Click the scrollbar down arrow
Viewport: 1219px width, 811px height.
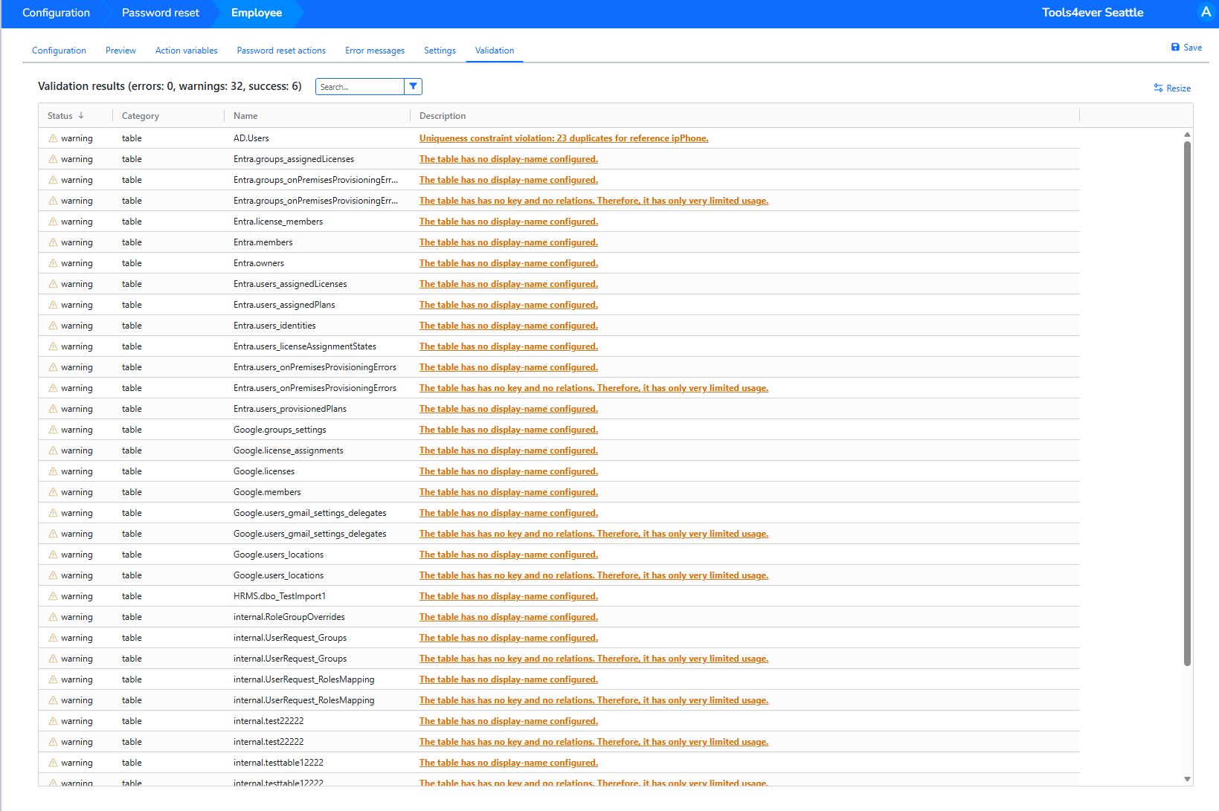pos(1187,779)
